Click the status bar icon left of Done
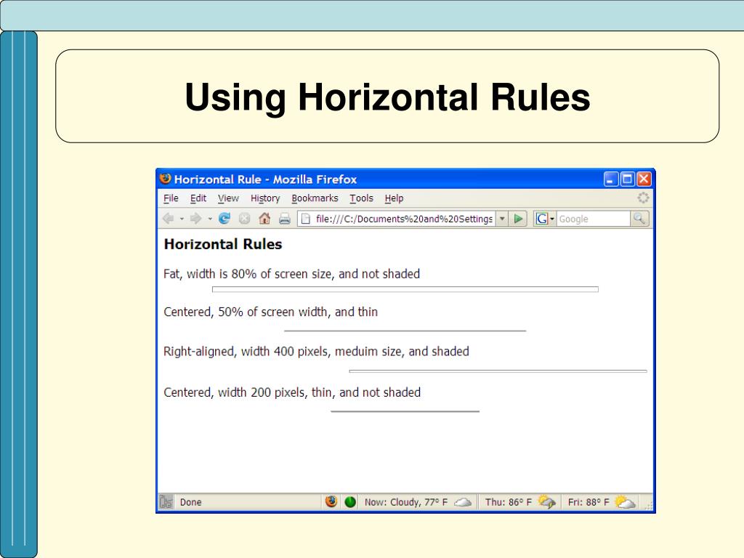Screen dimensions: 744x558 166,501
